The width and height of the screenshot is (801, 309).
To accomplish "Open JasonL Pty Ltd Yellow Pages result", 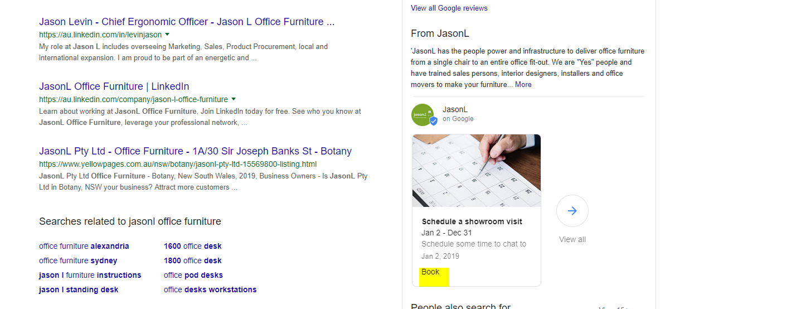I will [195, 151].
